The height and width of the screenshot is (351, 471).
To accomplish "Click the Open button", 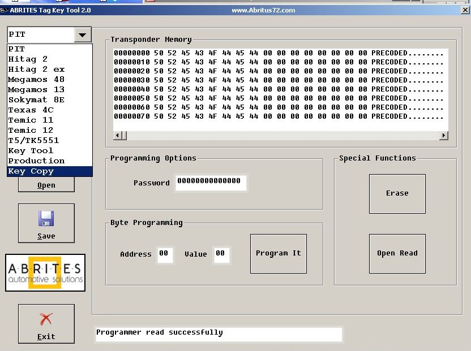I will coord(46,184).
